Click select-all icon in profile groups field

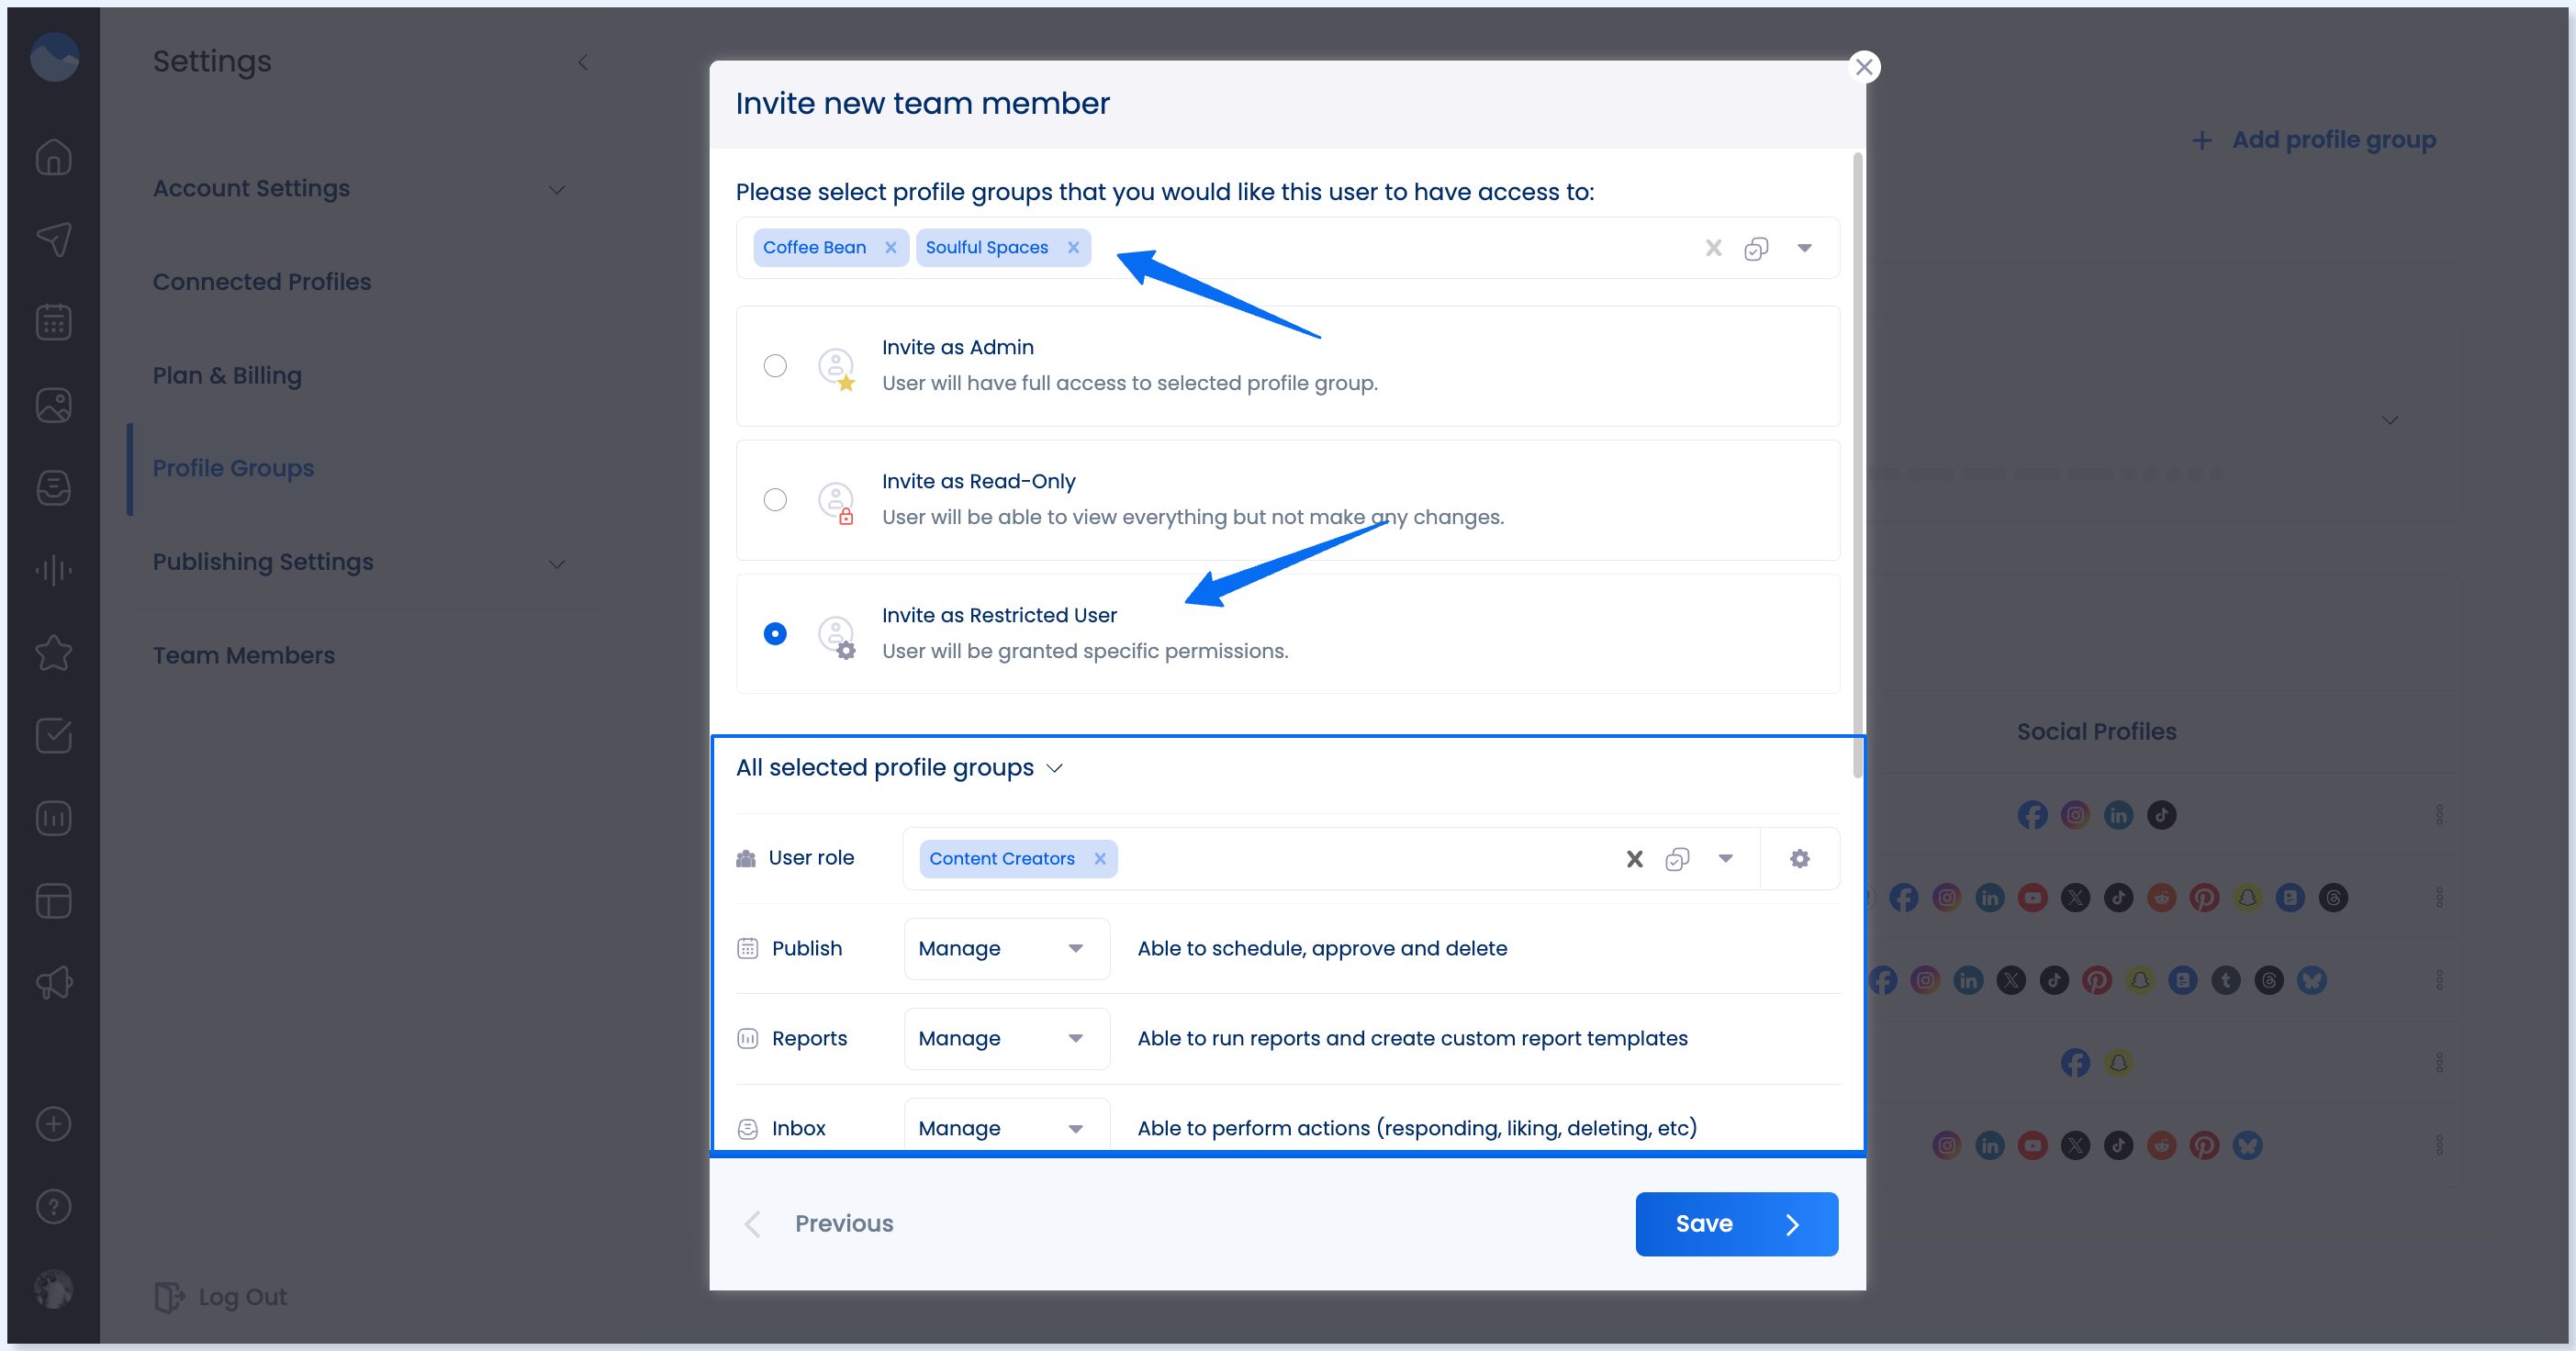click(x=1756, y=248)
